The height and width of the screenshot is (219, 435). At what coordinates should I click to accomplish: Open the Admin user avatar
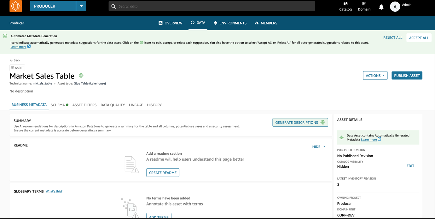click(x=395, y=7)
